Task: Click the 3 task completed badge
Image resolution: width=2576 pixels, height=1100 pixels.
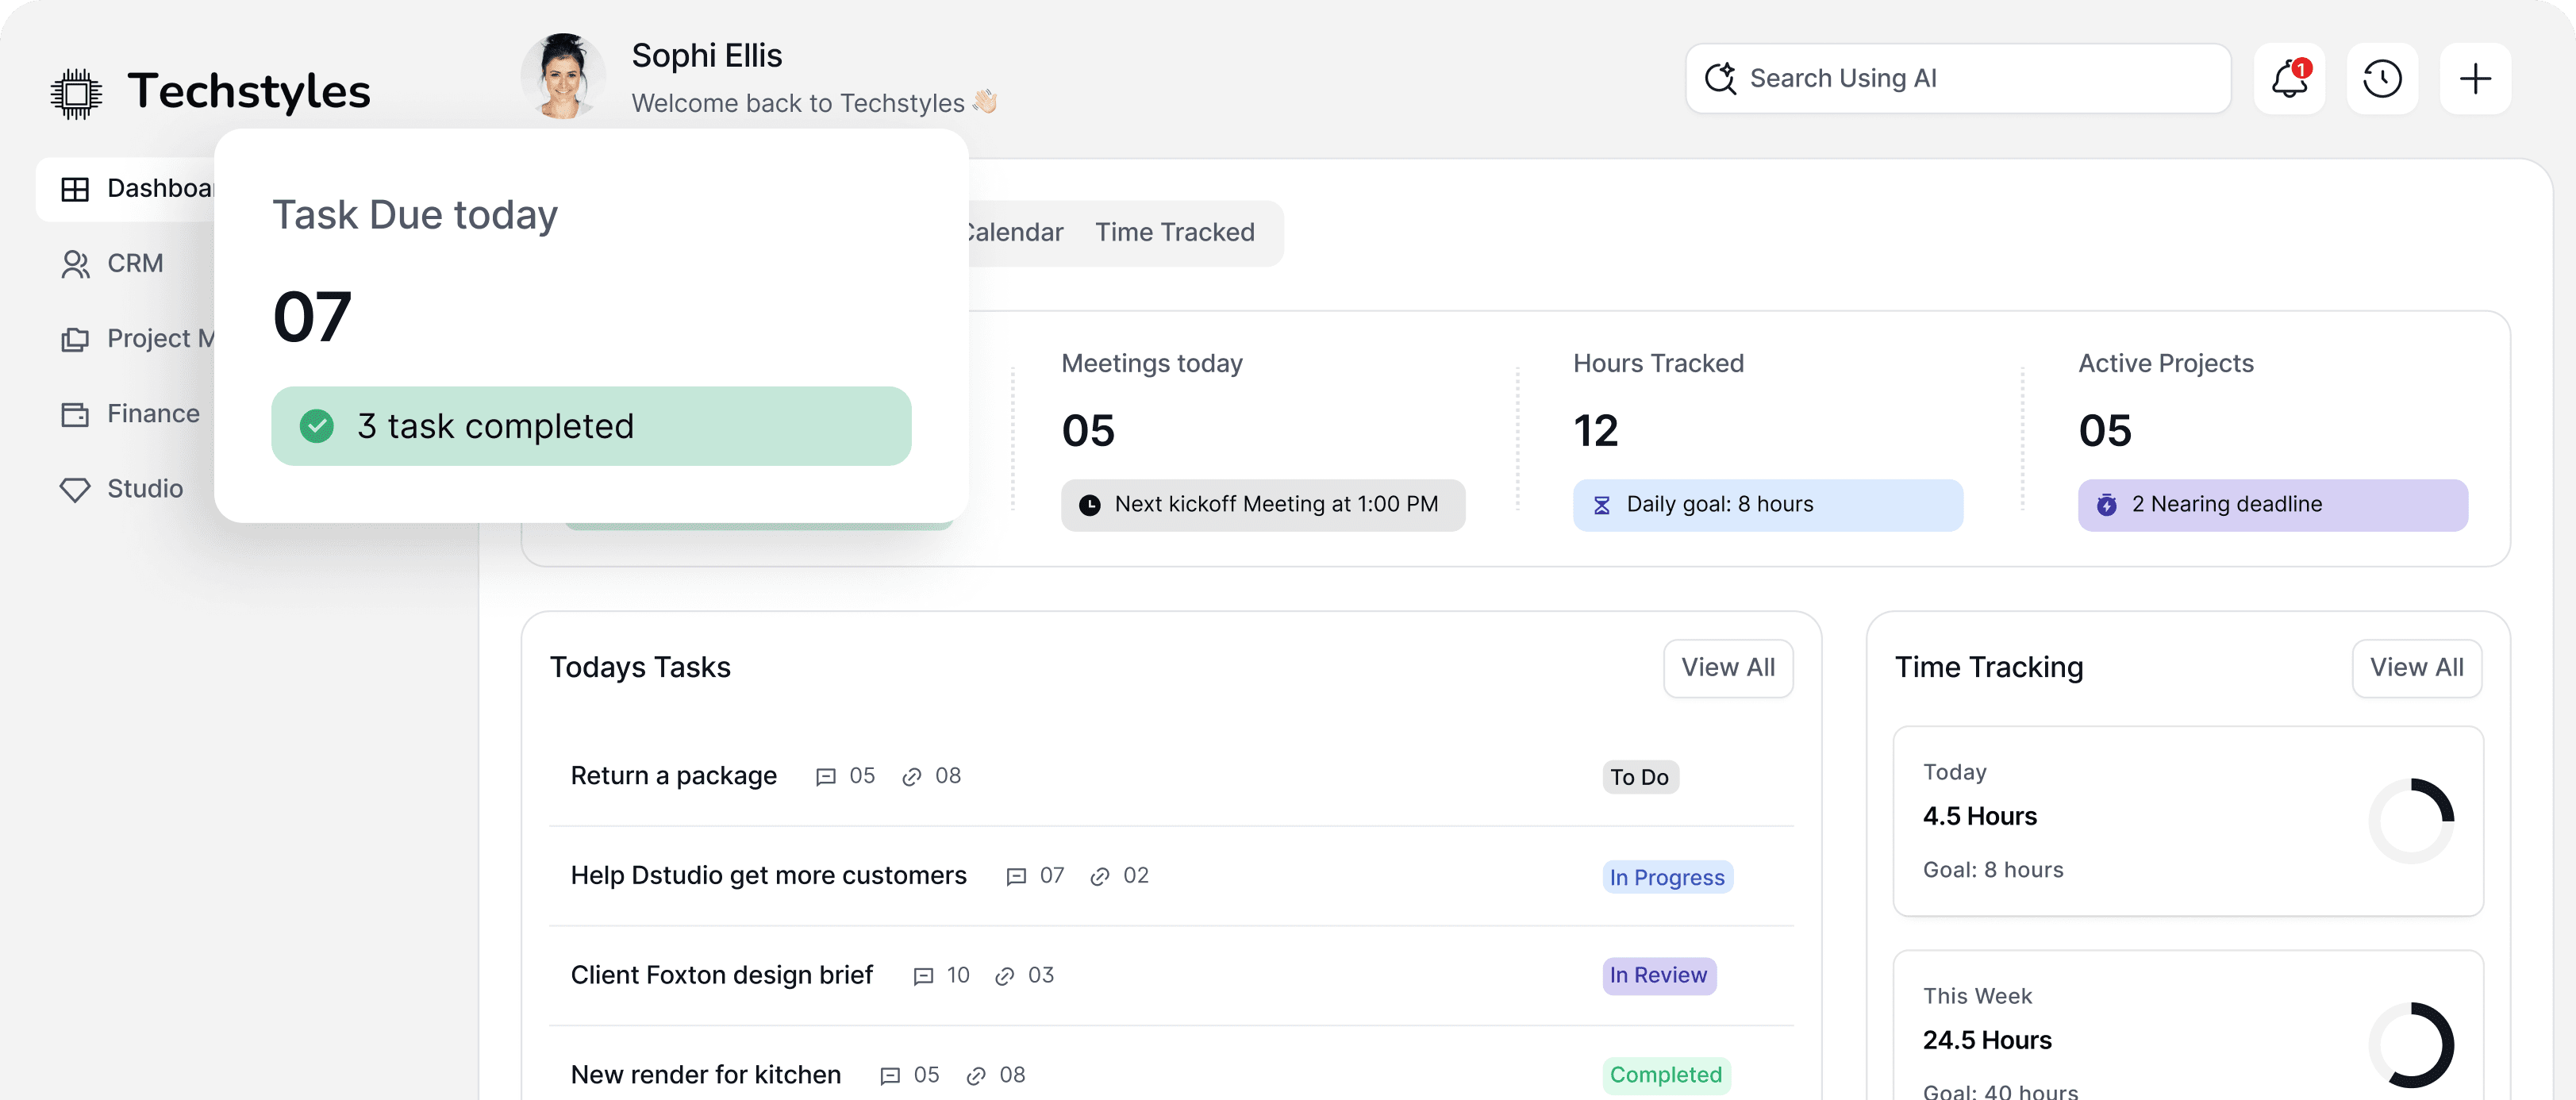Action: 591,426
